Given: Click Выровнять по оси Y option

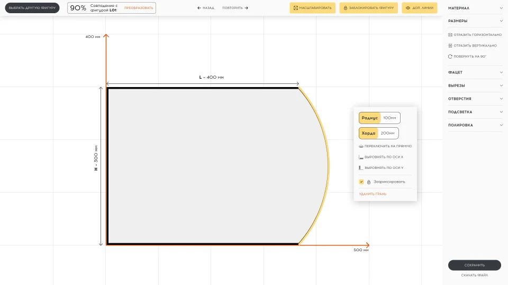Looking at the screenshot, I should pyautogui.click(x=381, y=168).
